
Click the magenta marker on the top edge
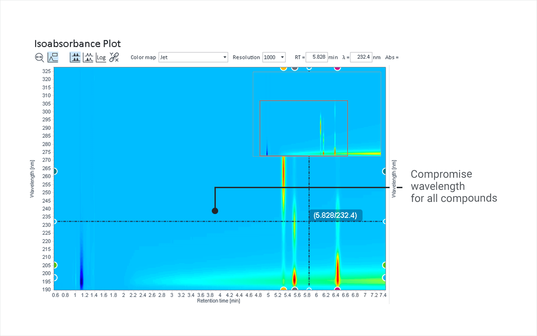coord(337,68)
